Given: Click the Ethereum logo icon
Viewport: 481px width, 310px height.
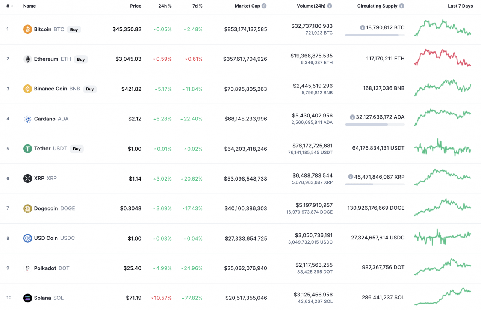Looking at the screenshot, I should pos(27,59).
